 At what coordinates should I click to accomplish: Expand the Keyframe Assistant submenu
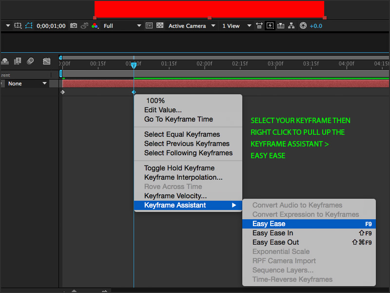tap(188, 205)
